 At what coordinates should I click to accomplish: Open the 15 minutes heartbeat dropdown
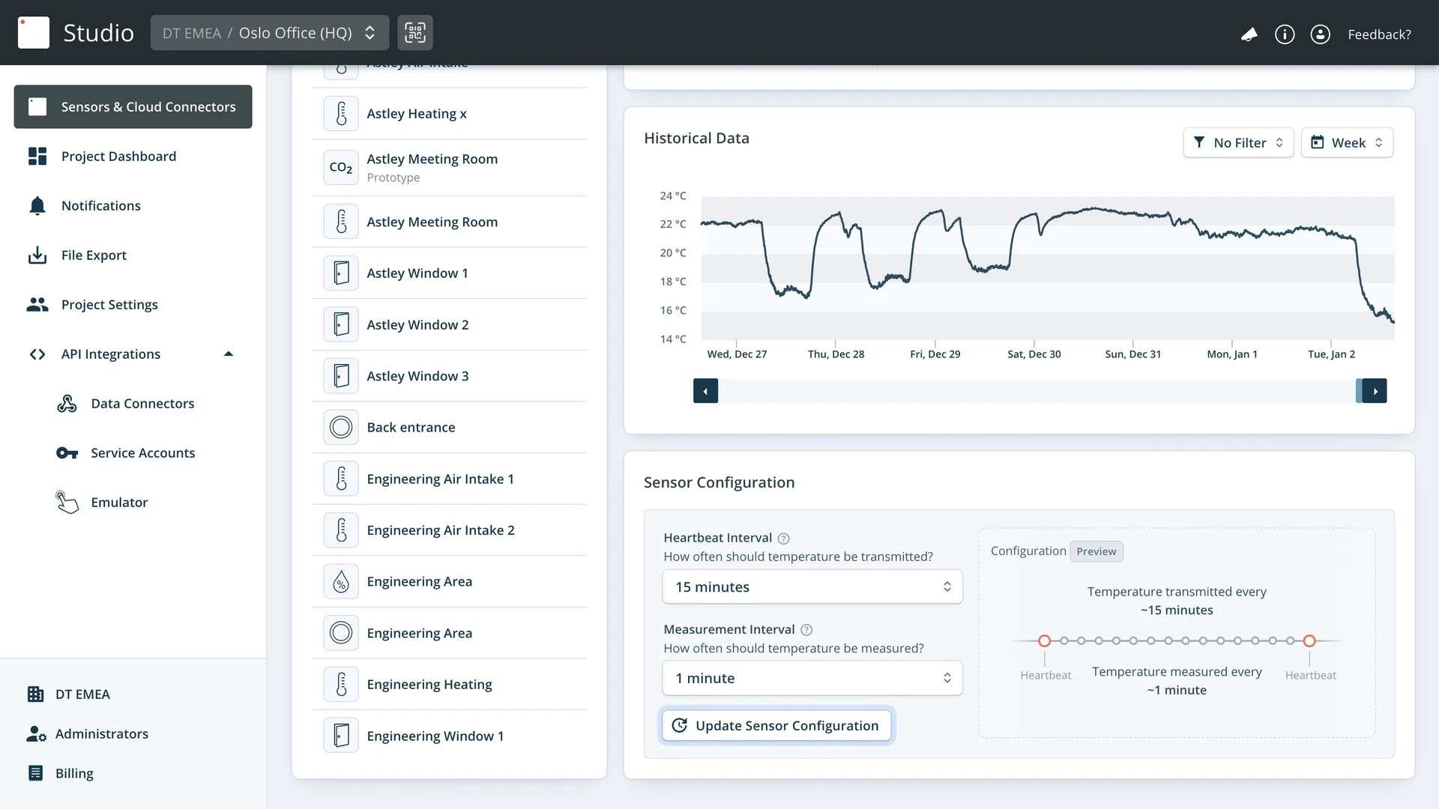pos(812,587)
